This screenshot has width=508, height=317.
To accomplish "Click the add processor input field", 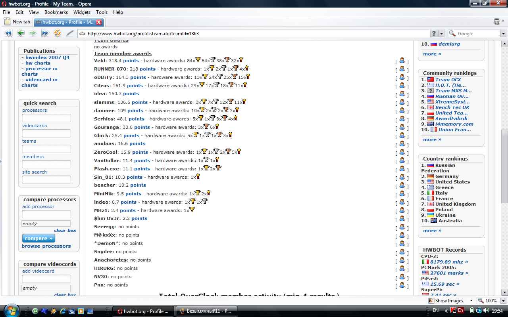I will click(x=46, y=214).
